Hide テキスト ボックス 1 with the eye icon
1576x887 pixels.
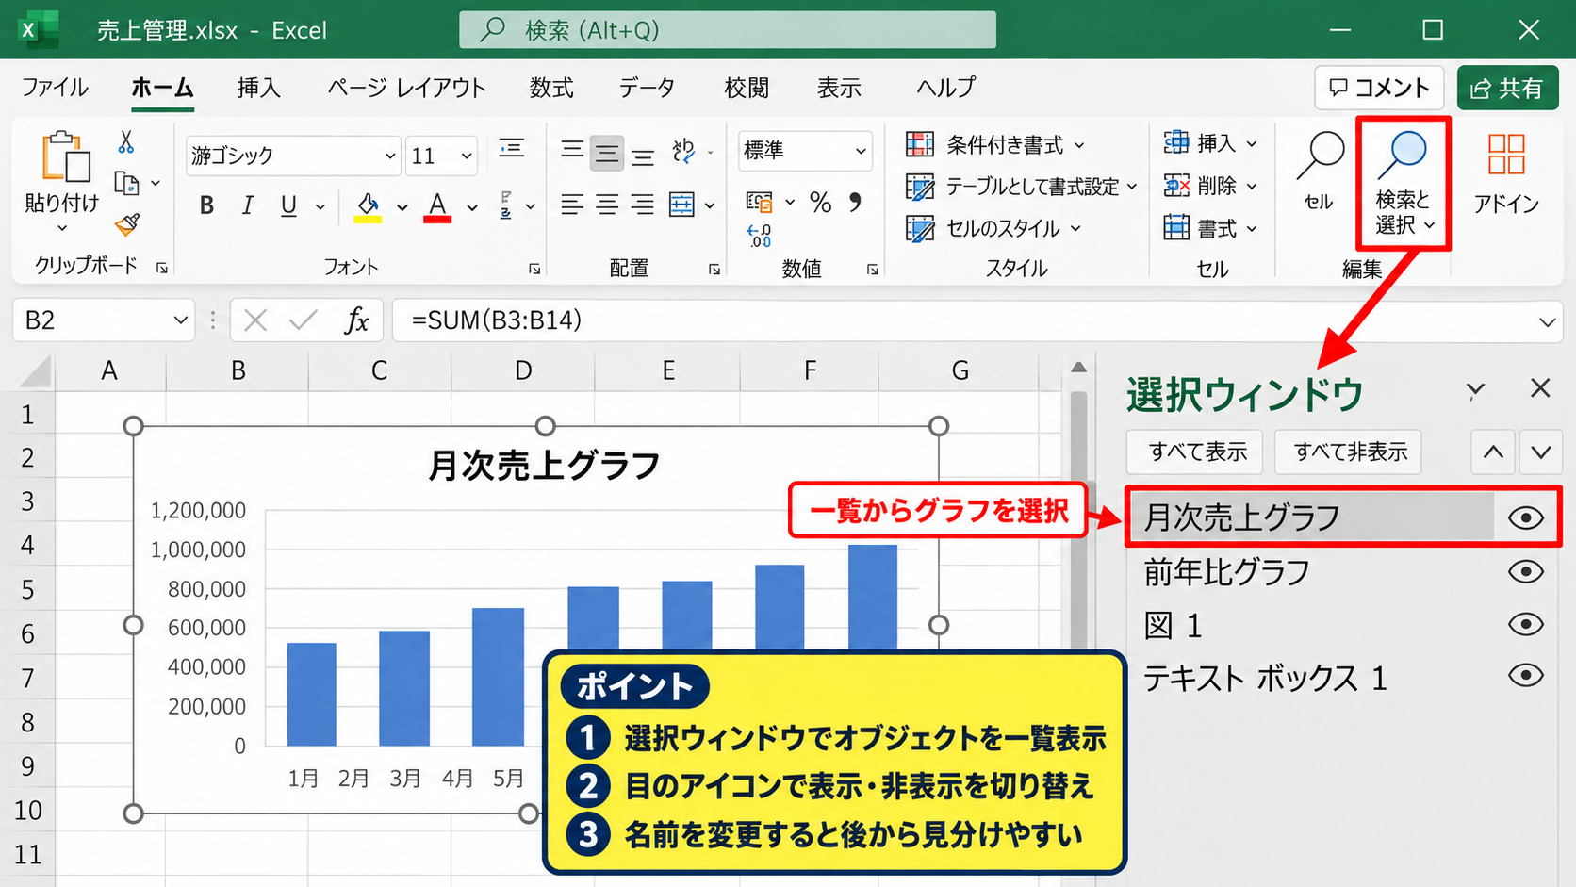tap(1526, 676)
